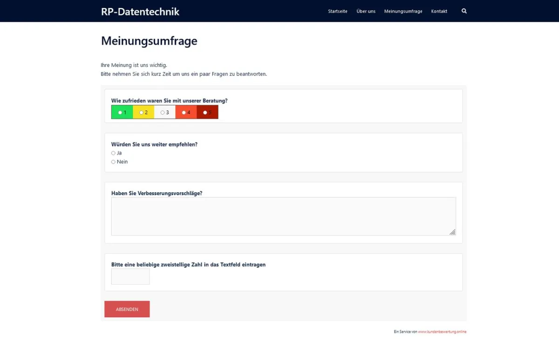The width and height of the screenshot is (559, 359).
Task: Answer Ja to the recommendation question
Action: coord(113,153)
